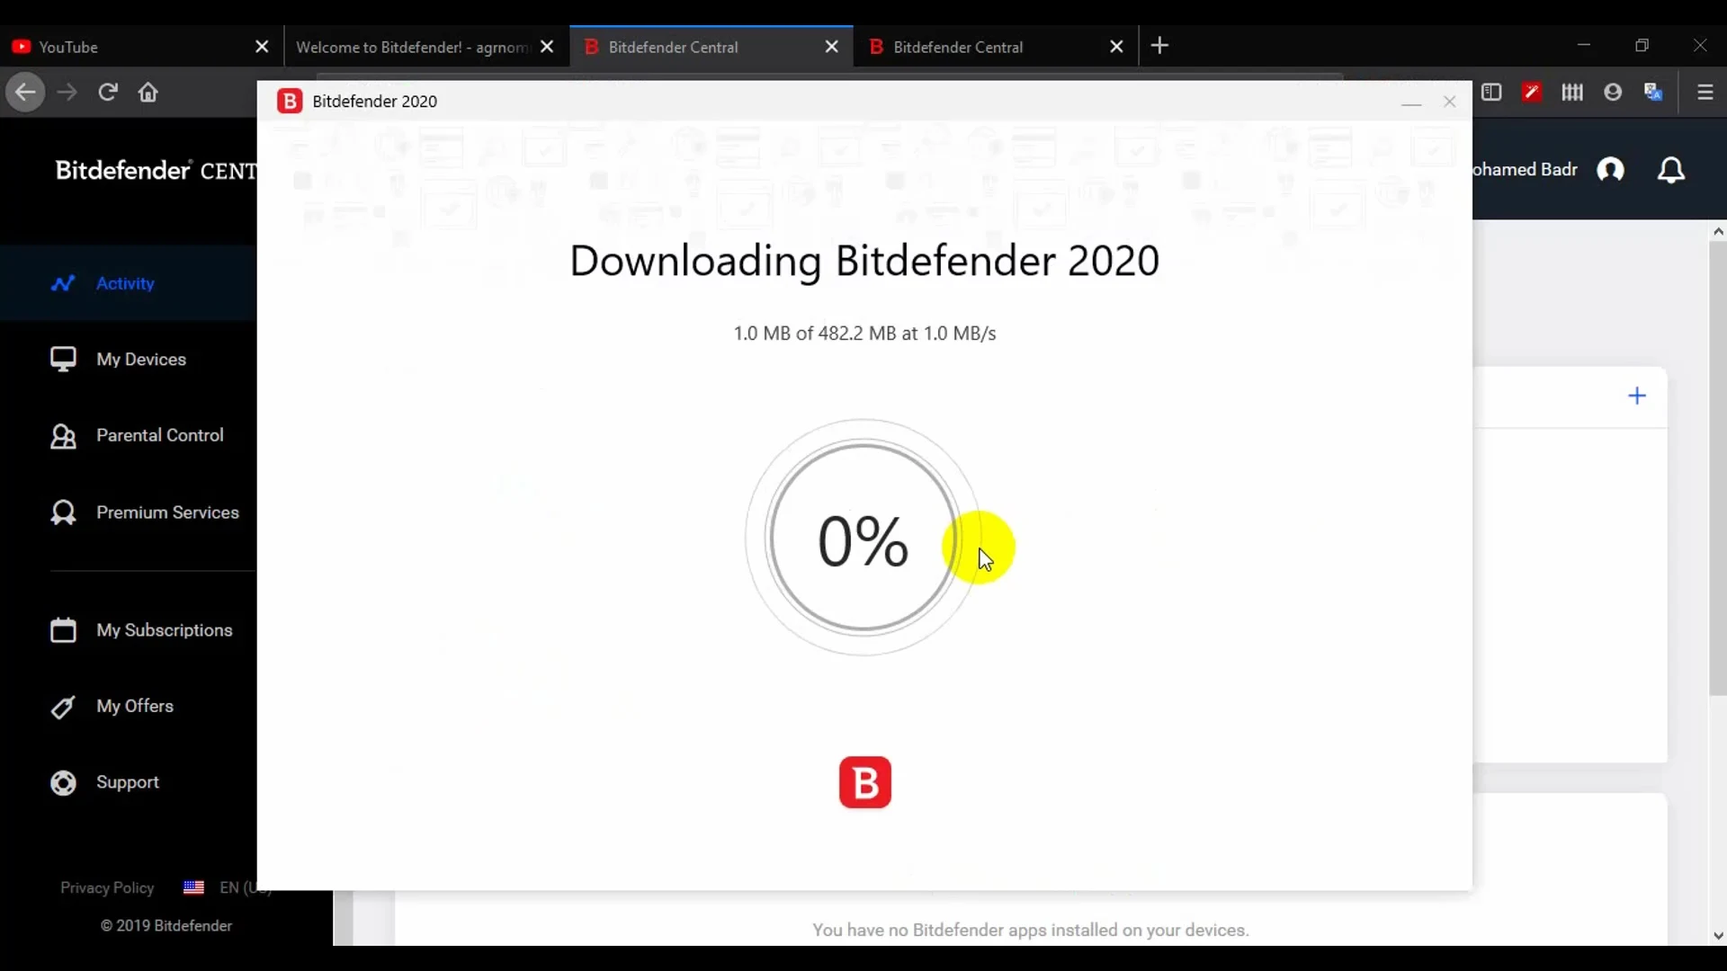Click the Downloading Bitdefender 2020 heading
This screenshot has width=1727, height=971.
[864, 261]
